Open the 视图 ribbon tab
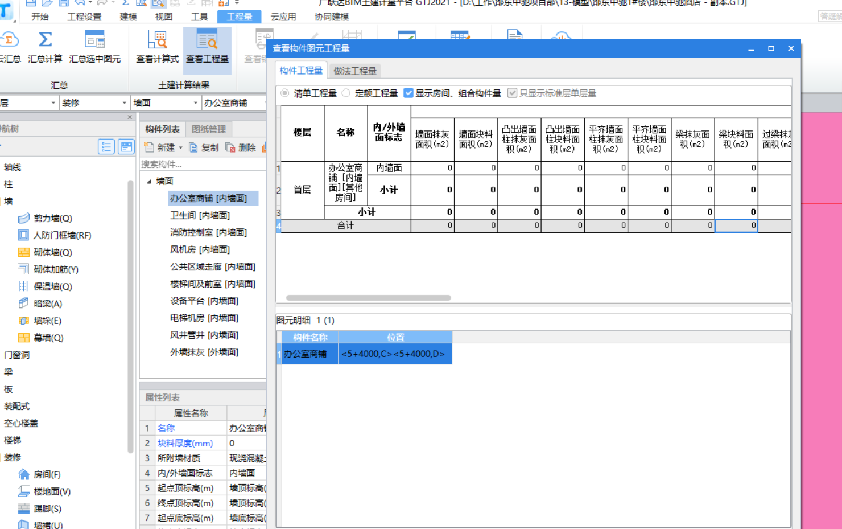Viewport: 842px width, 529px height. point(164,17)
